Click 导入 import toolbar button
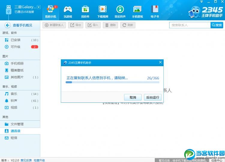Image resolution: width=225 pixels, height=162 pixels. [x=93, y=25]
